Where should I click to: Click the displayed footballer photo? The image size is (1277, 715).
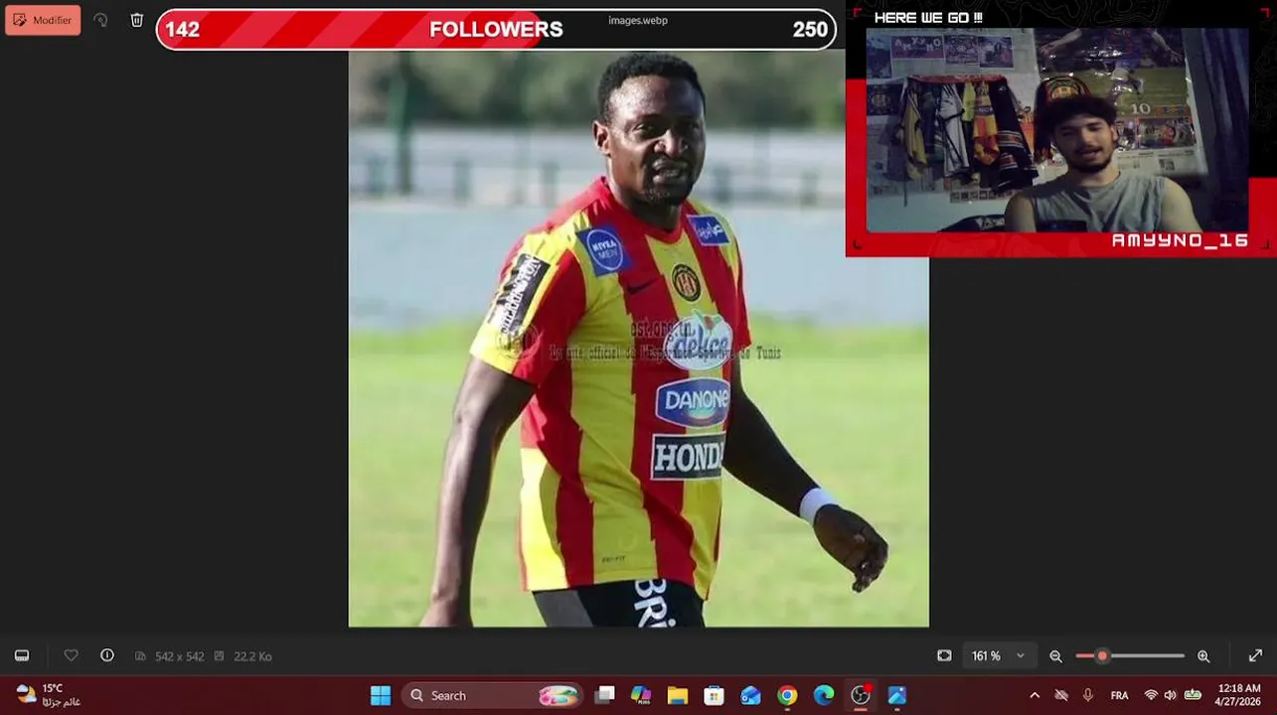(638, 339)
